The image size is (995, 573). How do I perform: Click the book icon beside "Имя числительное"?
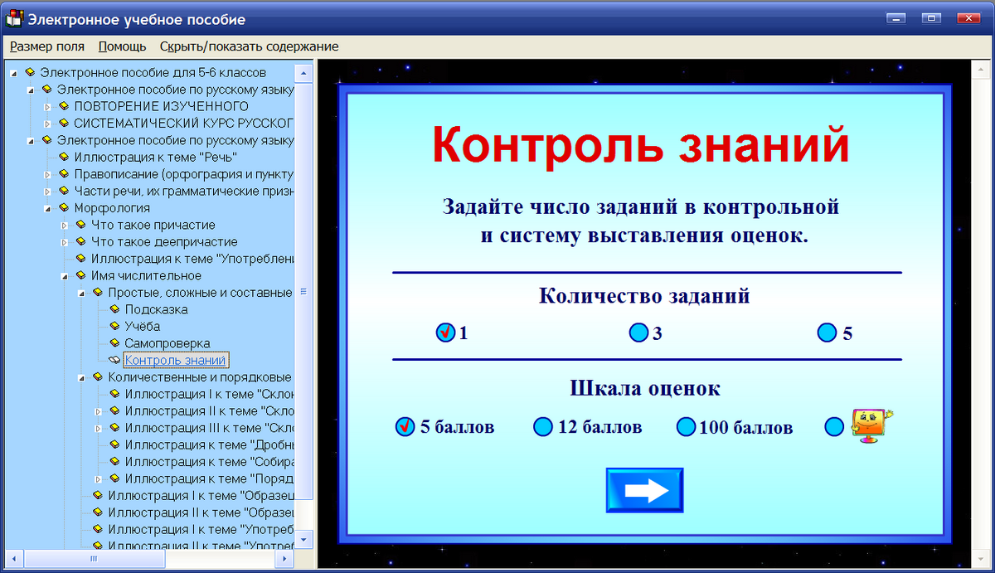(80, 275)
